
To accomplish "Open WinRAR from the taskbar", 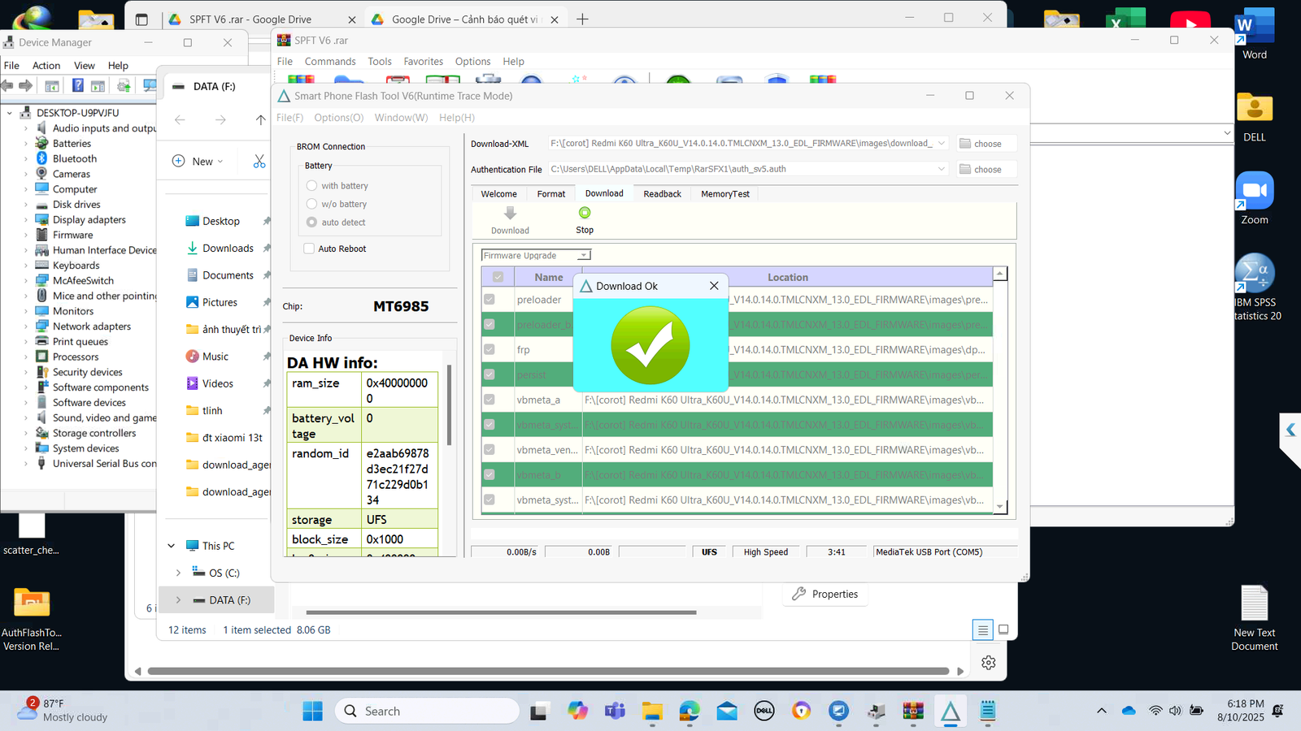I will [x=913, y=711].
